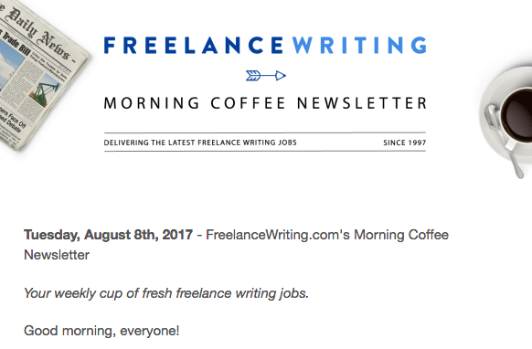This screenshot has height=349, width=532.
Task: Click the weekly cup of fresh jobs tagline
Action: point(166,293)
